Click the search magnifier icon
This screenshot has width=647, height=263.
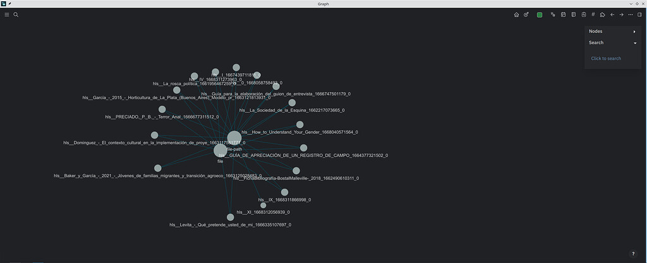pos(16,15)
